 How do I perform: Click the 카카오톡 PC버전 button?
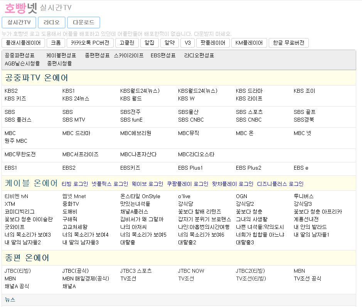[x=90, y=43]
